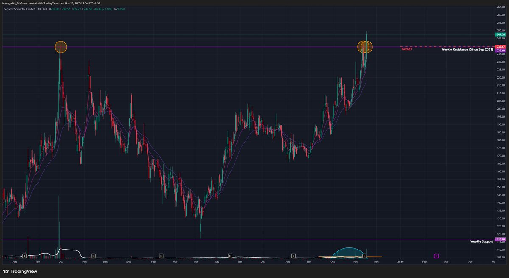Viewport: 509px width, 278px height.
Task: Click the 180.00 price axis label
Action: 501,140
